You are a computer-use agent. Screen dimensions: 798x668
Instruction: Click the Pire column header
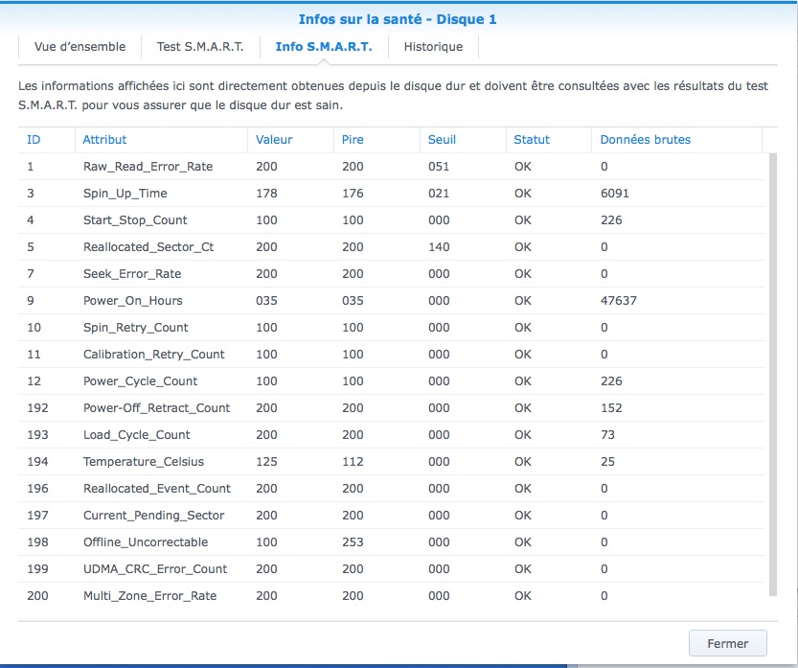(353, 139)
